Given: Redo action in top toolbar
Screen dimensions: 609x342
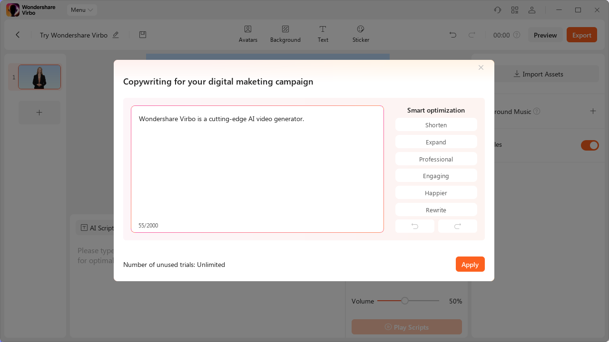Looking at the screenshot, I should tap(472, 35).
